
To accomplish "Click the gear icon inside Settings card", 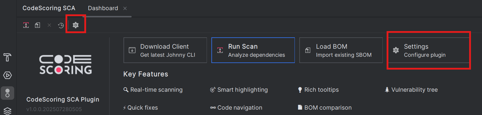I will coord(396,50).
